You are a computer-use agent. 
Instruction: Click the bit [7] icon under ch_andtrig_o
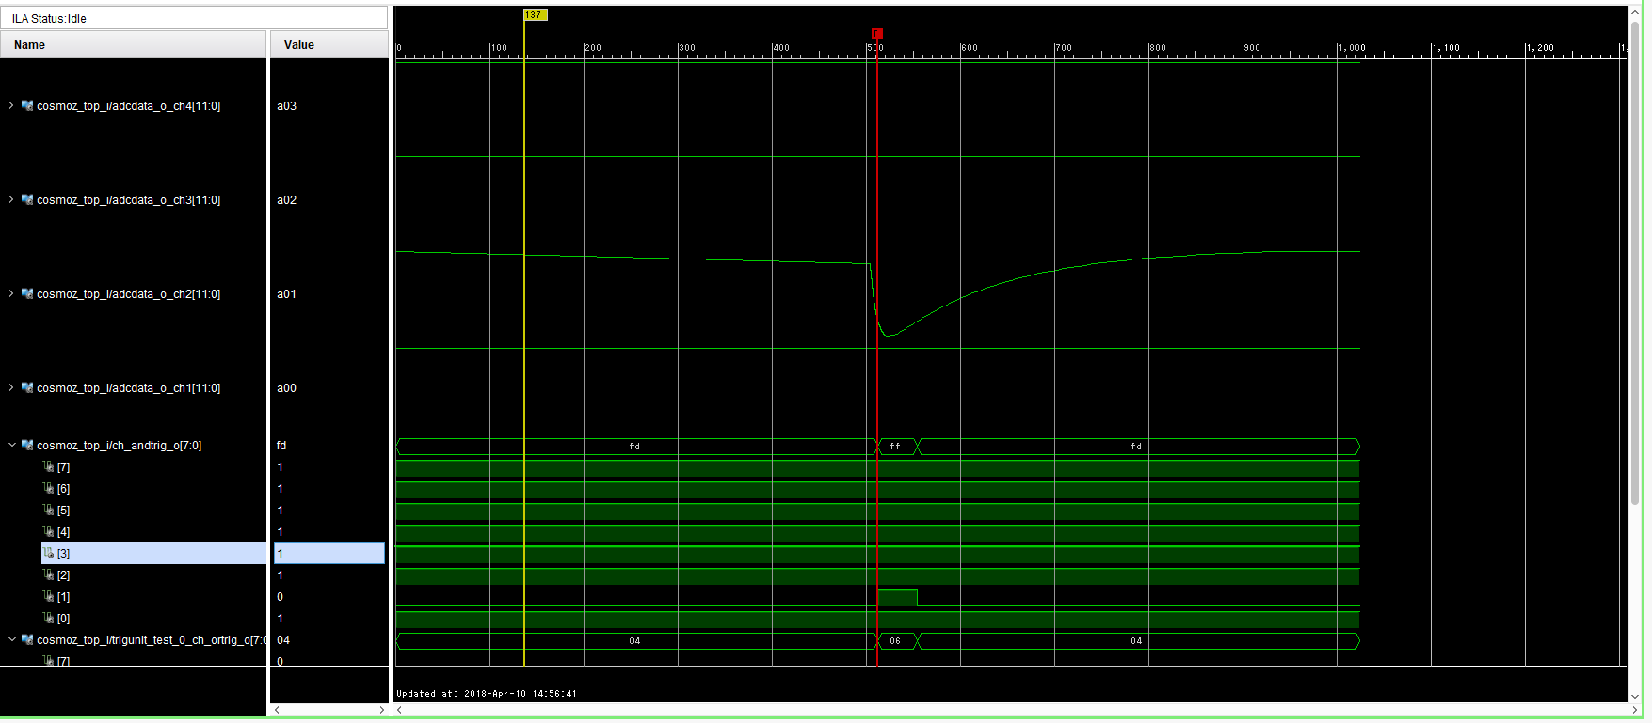48,467
